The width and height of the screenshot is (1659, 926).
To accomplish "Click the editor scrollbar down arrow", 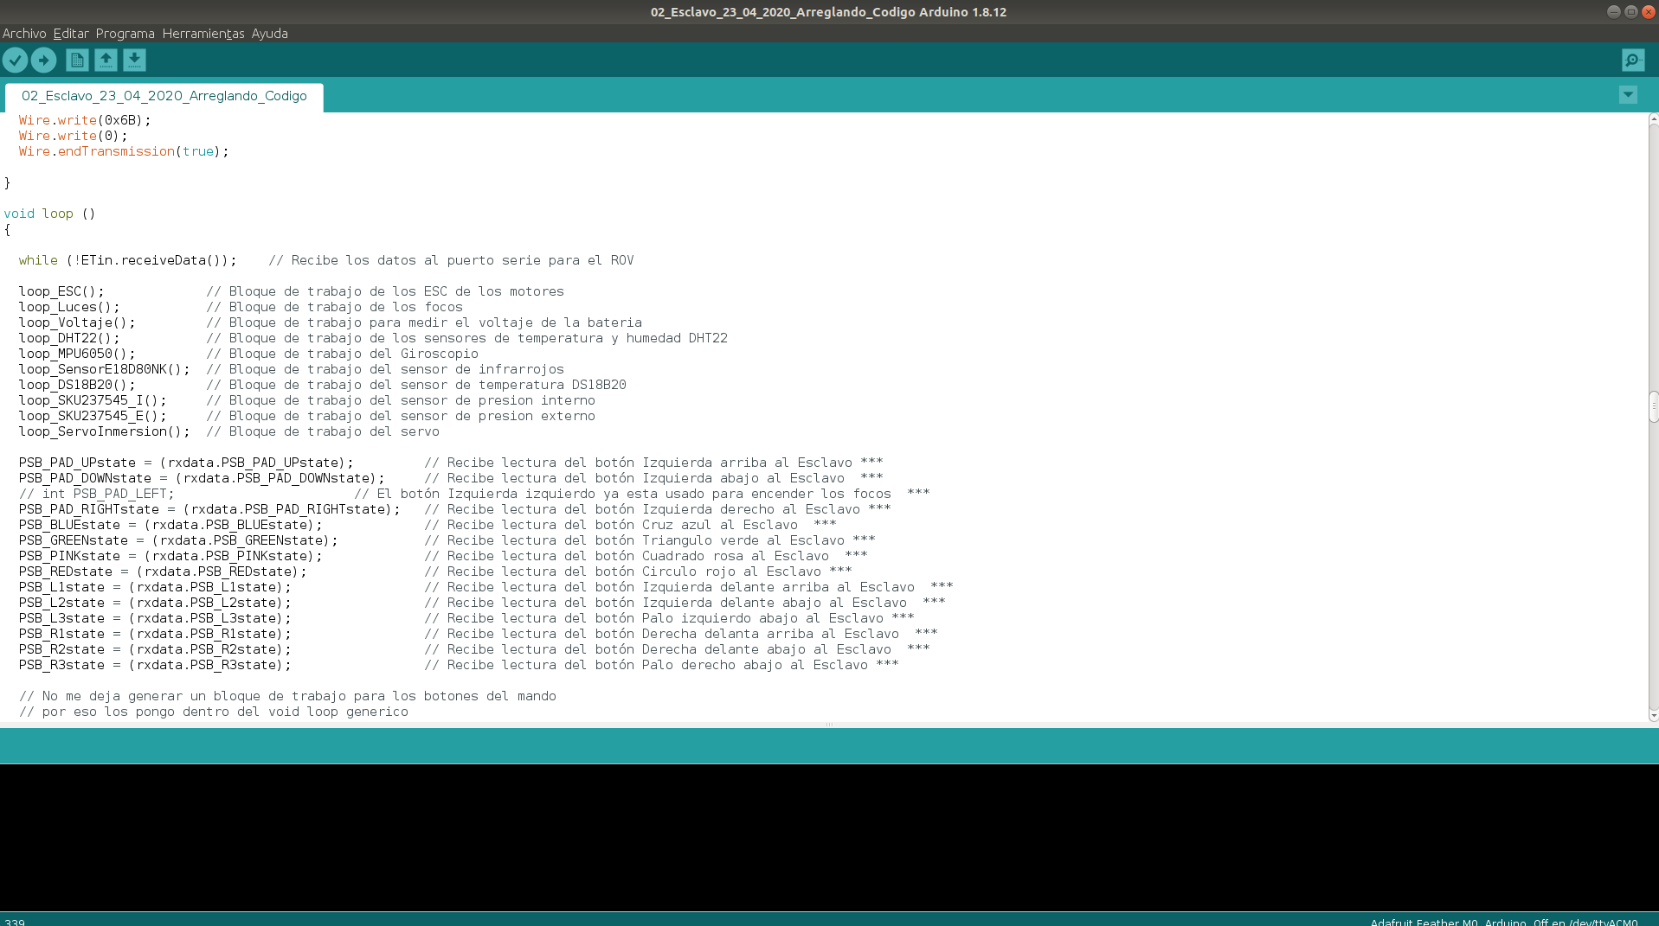I will (x=1653, y=716).
